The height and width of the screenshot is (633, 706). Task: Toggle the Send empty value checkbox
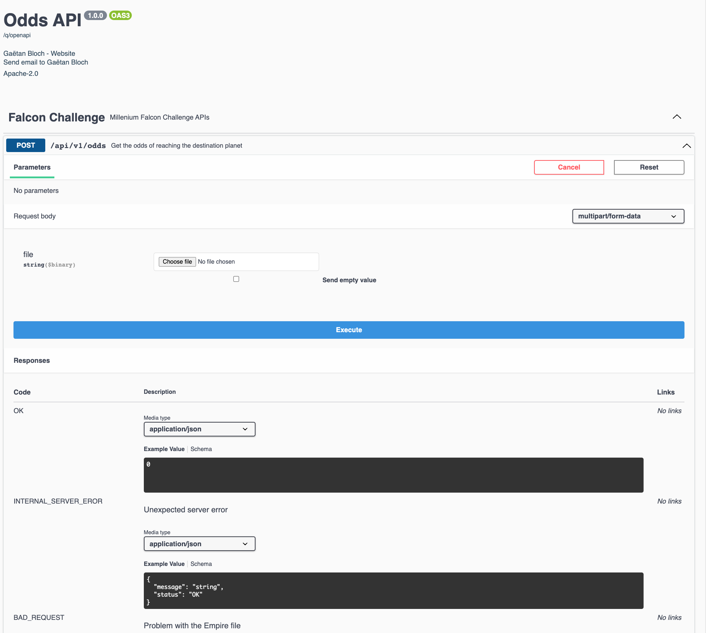pos(236,279)
